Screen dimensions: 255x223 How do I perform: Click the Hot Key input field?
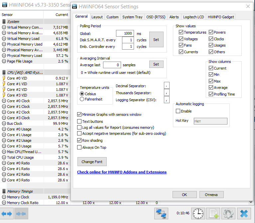pyautogui.click(x=210, y=121)
